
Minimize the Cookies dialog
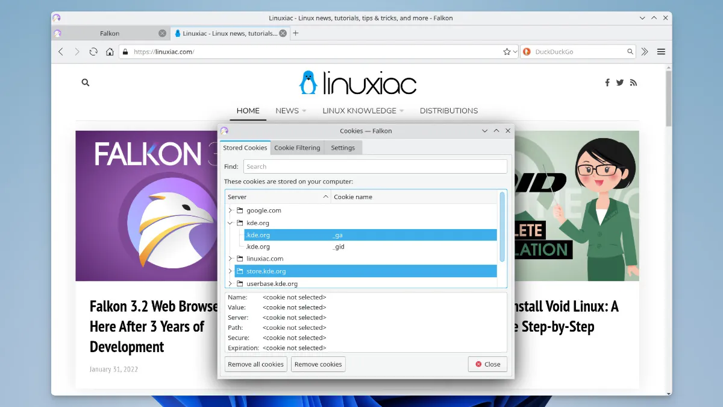[x=485, y=131]
